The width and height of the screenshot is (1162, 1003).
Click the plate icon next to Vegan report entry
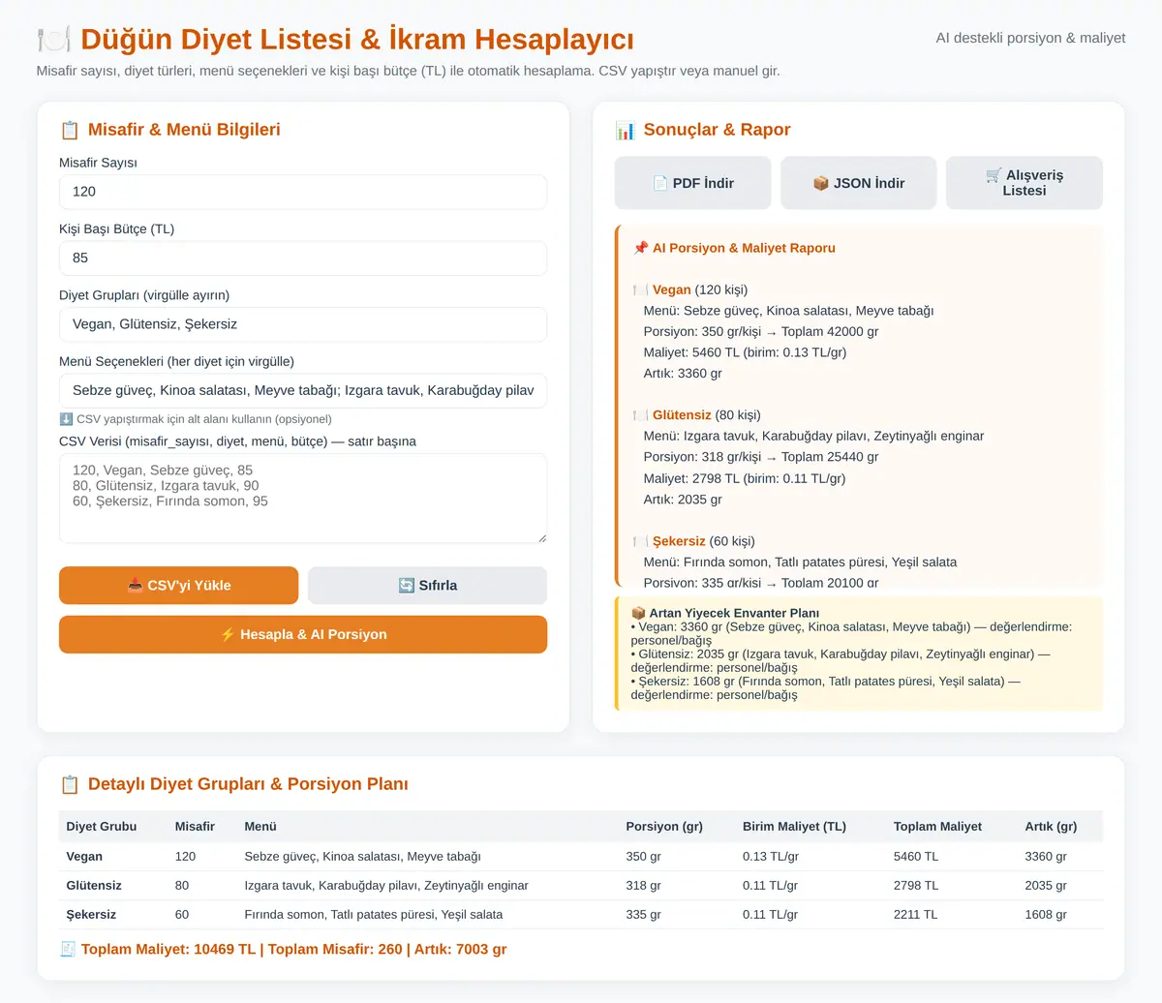click(640, 289)
